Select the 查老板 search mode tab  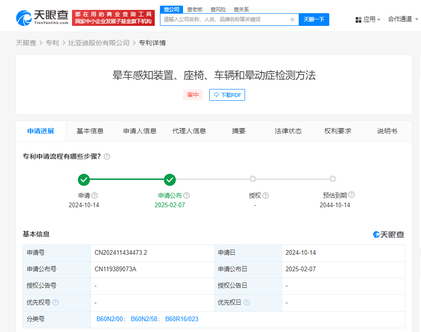[194, 9]
